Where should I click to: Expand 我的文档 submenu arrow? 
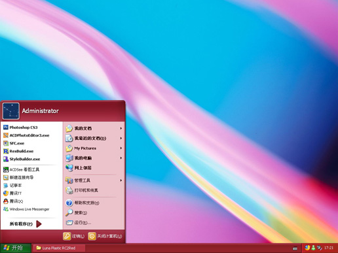coord(121,128)
